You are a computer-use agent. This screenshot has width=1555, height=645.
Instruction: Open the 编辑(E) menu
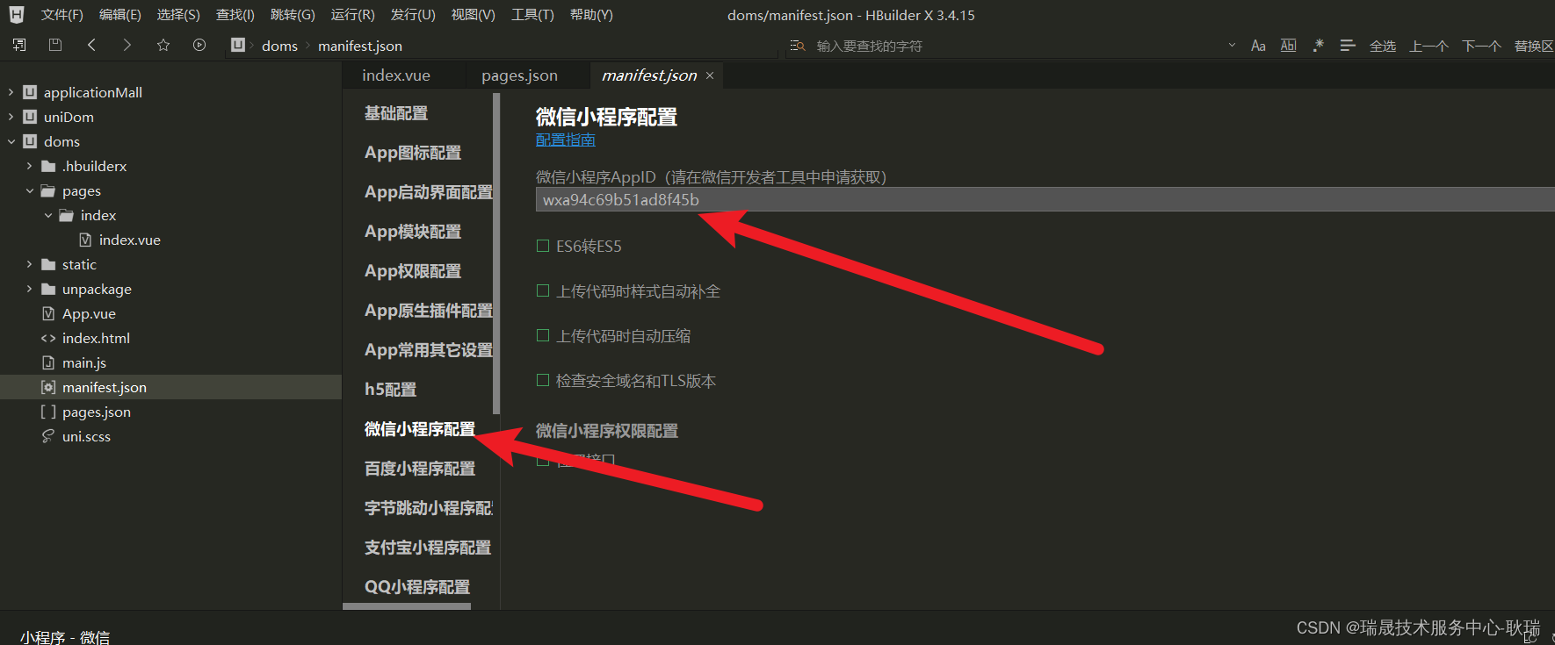point(120,15)
